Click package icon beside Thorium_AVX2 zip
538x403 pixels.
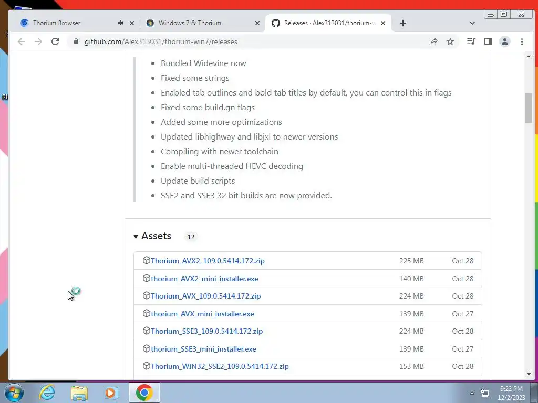(147, 260)
